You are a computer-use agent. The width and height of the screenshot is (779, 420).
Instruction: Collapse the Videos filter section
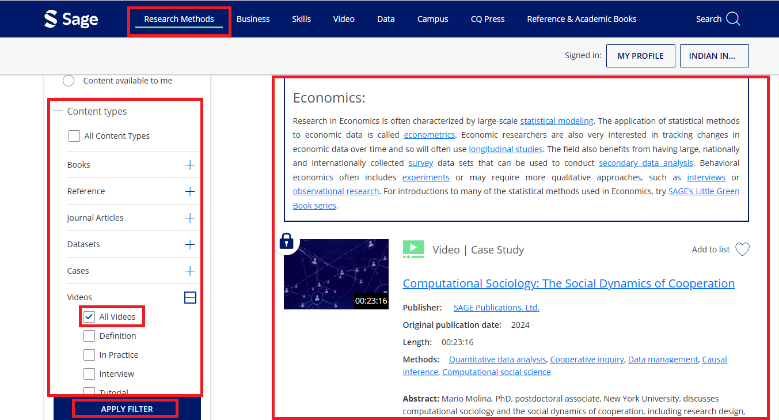[x=190, y=297]
